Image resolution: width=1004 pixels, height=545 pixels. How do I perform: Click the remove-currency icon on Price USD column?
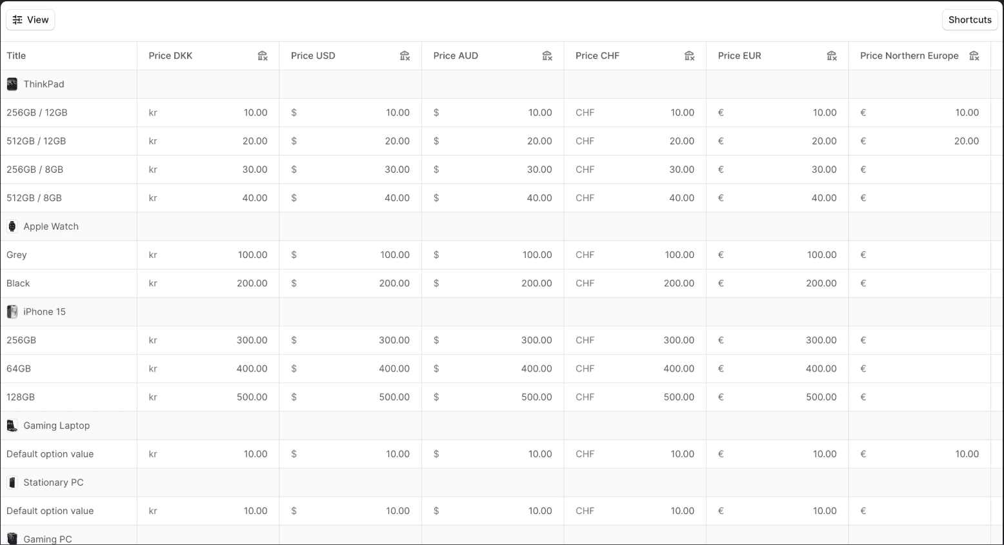point(405,56)
